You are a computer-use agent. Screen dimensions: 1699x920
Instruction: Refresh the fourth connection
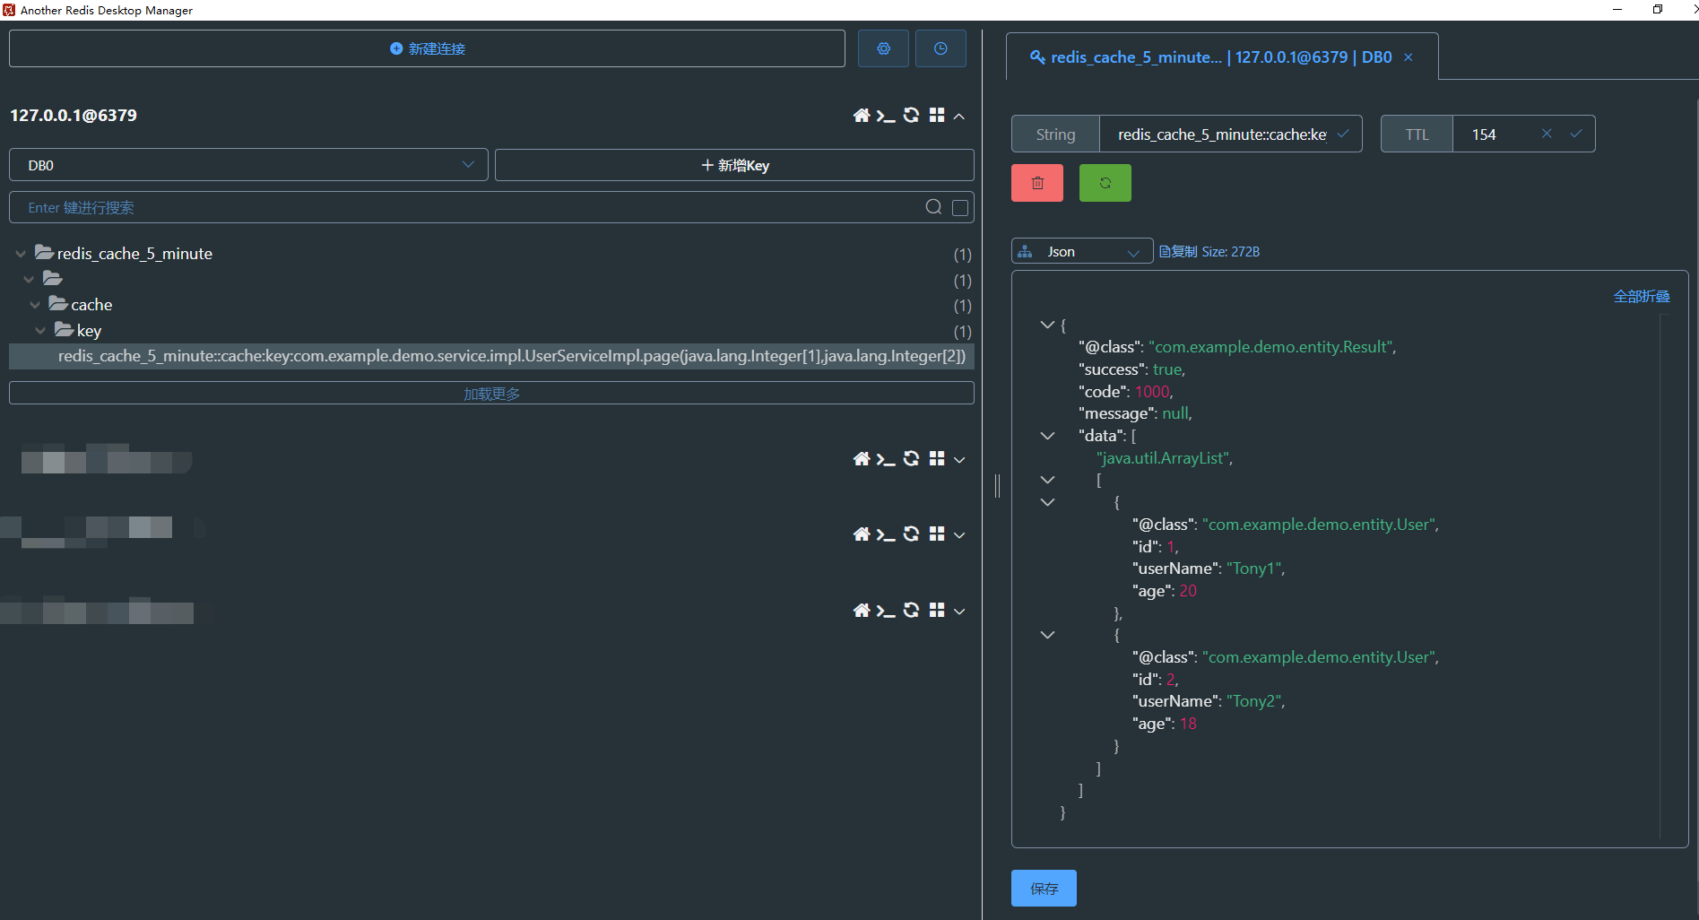[911, 610]
